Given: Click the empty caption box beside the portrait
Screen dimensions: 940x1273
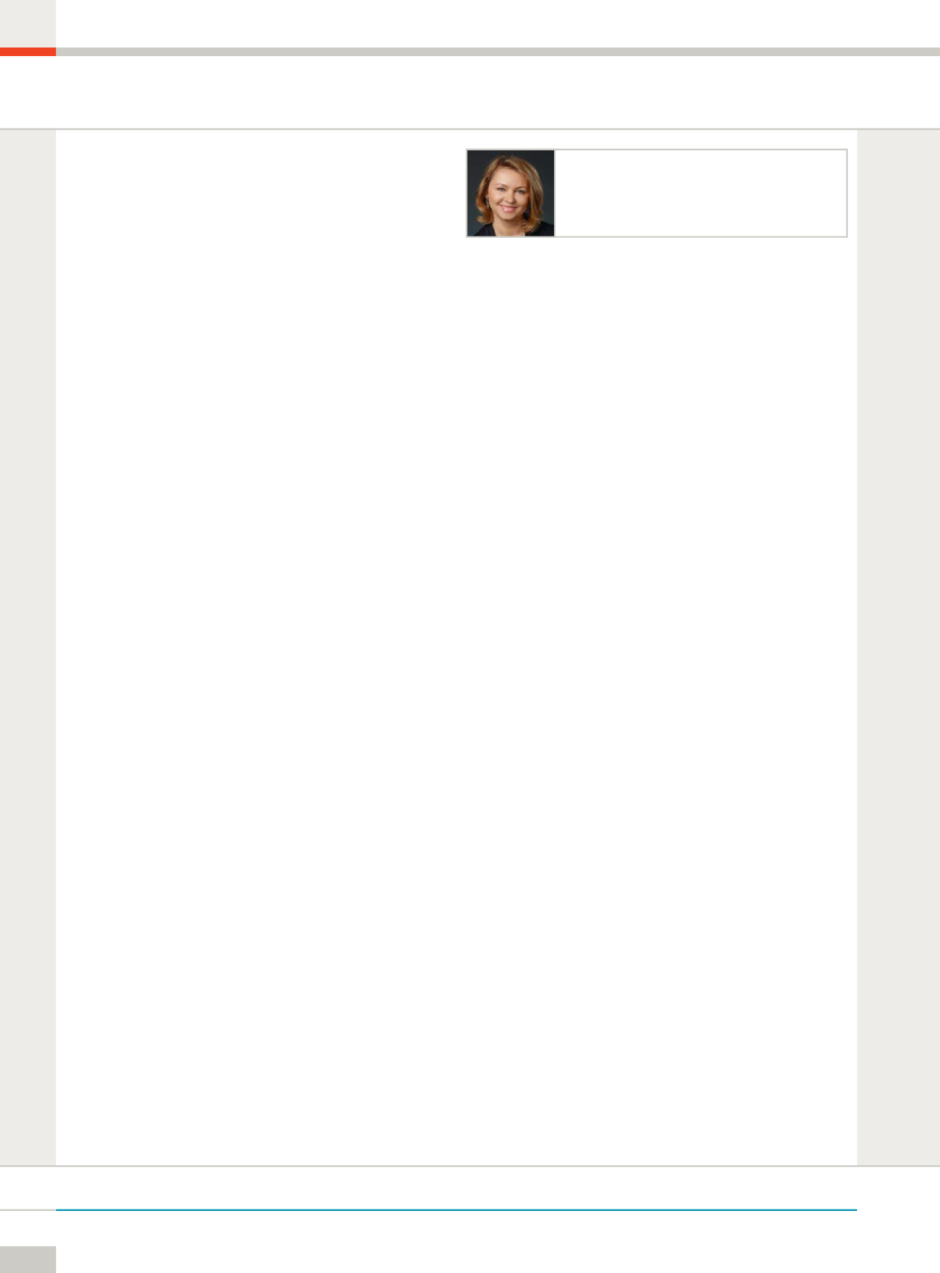Looking at the screenshot, I should point(700,193).
